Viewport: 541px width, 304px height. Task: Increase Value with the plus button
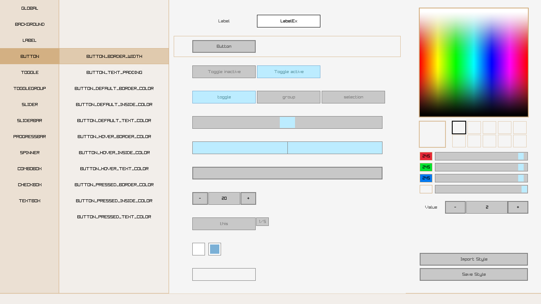[518, 207]
